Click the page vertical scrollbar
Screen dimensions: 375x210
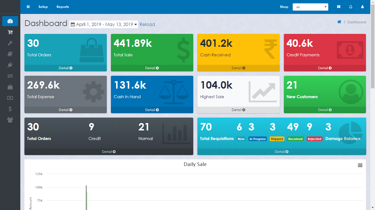point(373,46)
